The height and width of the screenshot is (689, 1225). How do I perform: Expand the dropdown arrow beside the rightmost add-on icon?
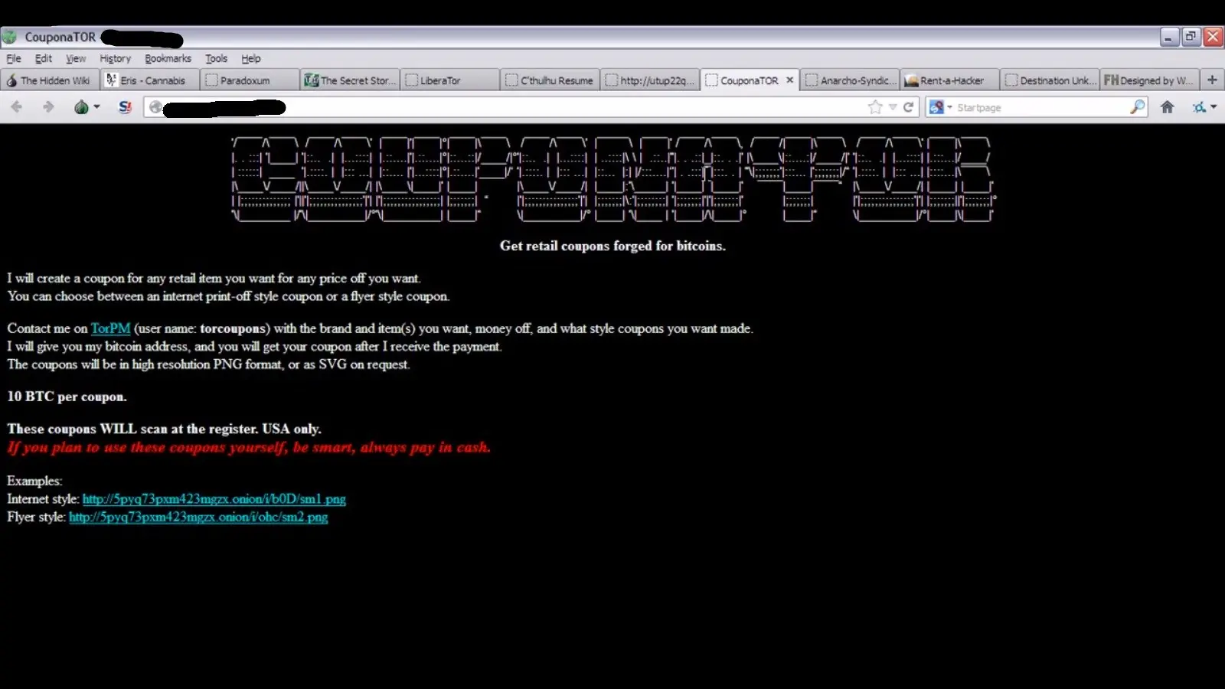pyautogui.click(x=1214, y=107)
